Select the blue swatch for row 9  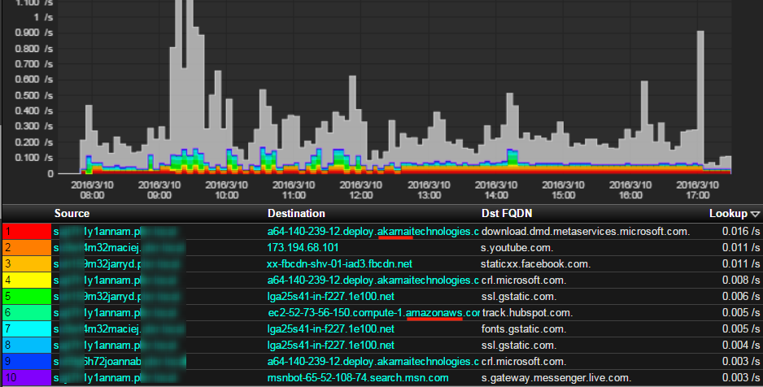[27, 361]
